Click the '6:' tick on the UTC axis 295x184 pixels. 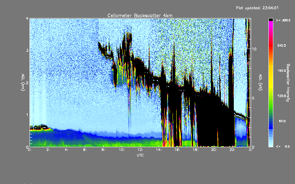click(x=85, y=150)
